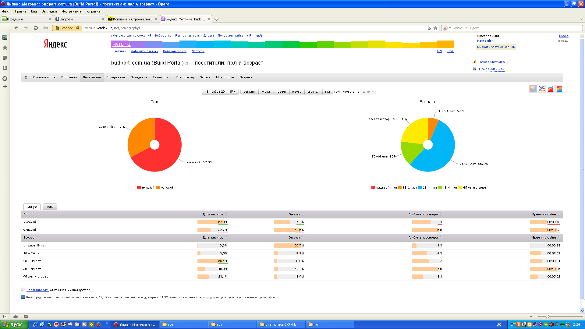Switch to line chart view
Image resolution: width=585 pixels, height=329 pixels.
pos(542,89)
